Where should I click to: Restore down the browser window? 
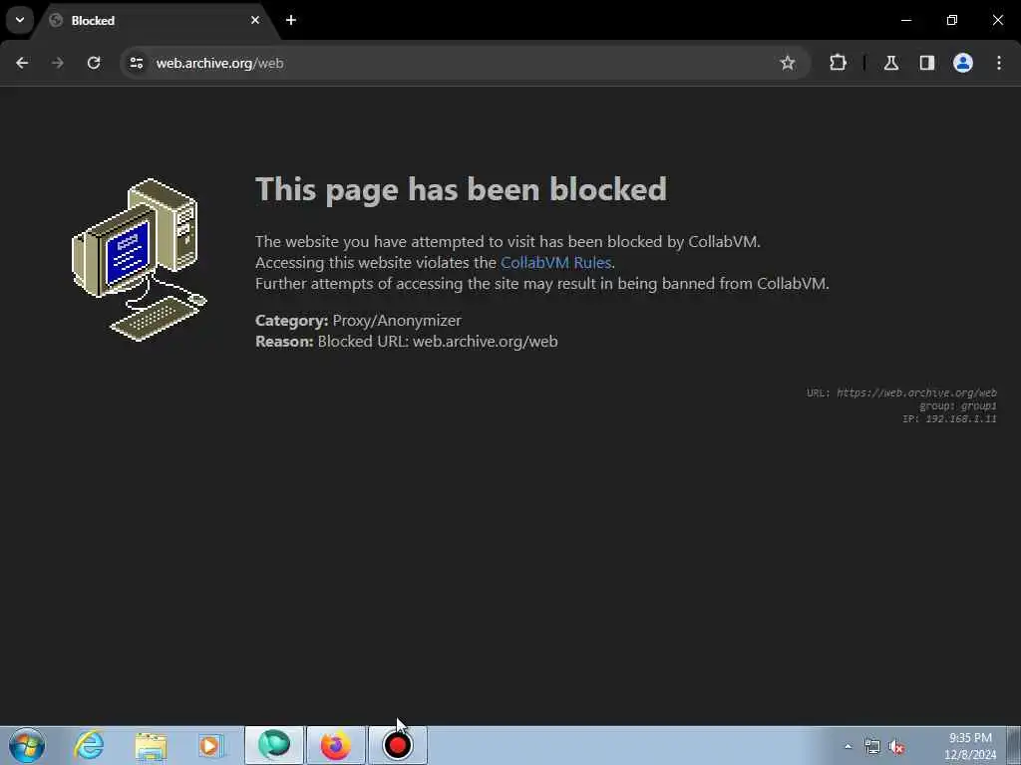pyautogui.click(x=952, y=20)
